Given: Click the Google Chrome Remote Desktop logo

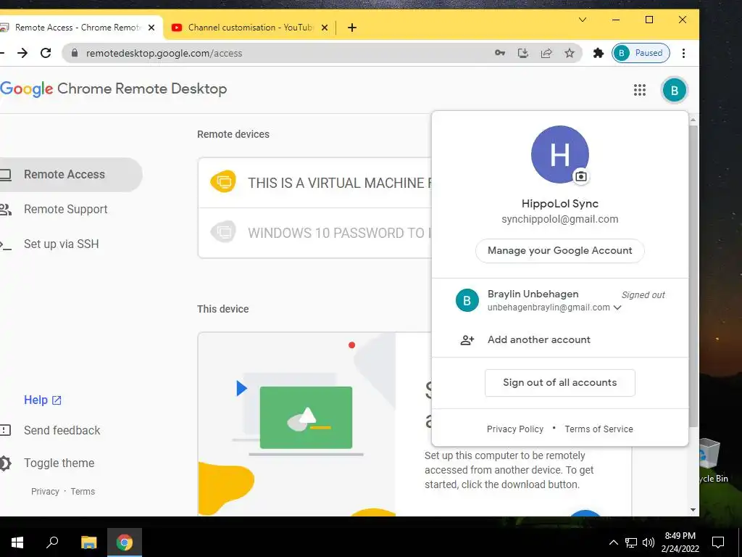Looking at the screenshot, I should [x=114, y=89].
